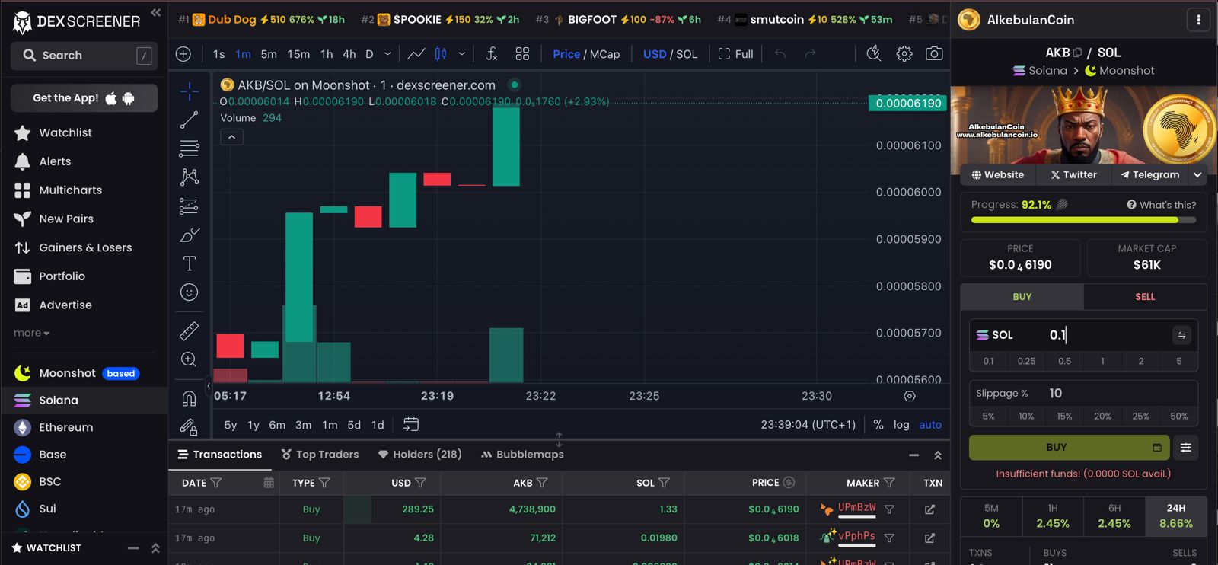
Task: Undo the last chart action
Action: click(x=780, y=54)
